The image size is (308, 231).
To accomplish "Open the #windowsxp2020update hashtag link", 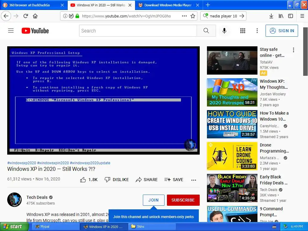I will click(90, 163).
